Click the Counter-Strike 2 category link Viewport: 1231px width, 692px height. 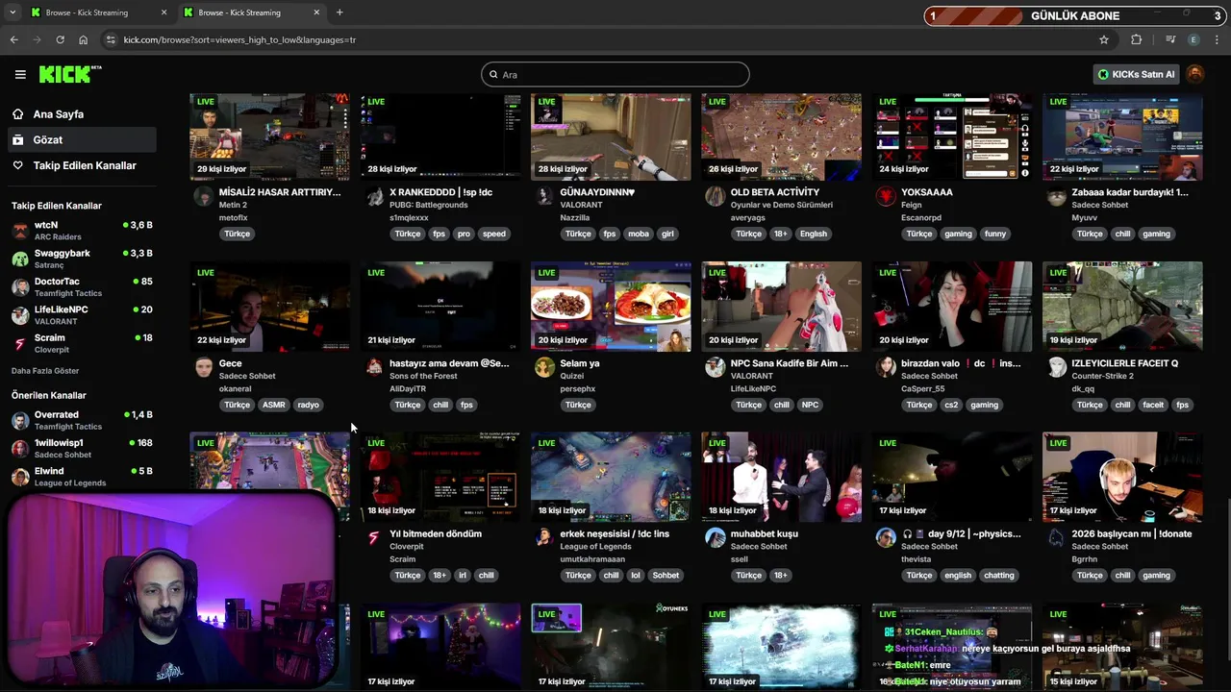coord(1102,376)
